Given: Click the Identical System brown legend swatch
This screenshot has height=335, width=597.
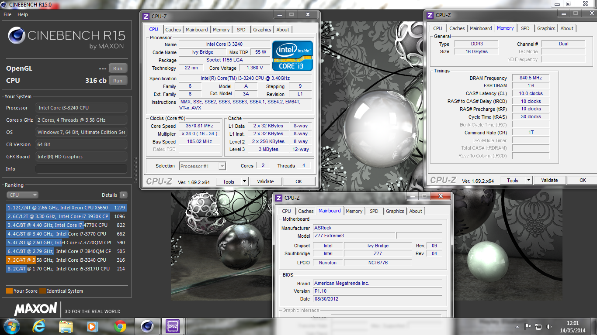Looking at the screenshot, I should click(x=42, y=291).
